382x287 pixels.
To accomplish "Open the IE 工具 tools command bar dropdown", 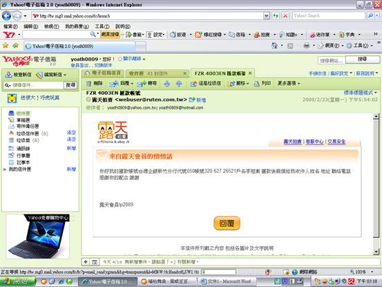I will click(360, 46).
